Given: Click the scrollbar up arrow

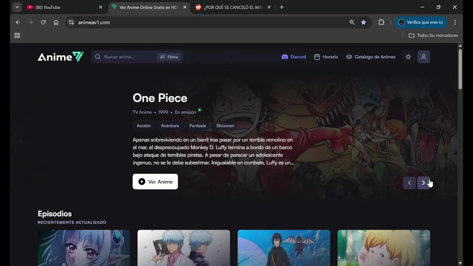Looking at the screenshot, I should (x=460, y=46).
